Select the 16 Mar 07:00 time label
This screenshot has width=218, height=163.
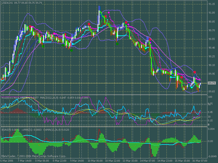pyautogui.click(x=199, y=161)
